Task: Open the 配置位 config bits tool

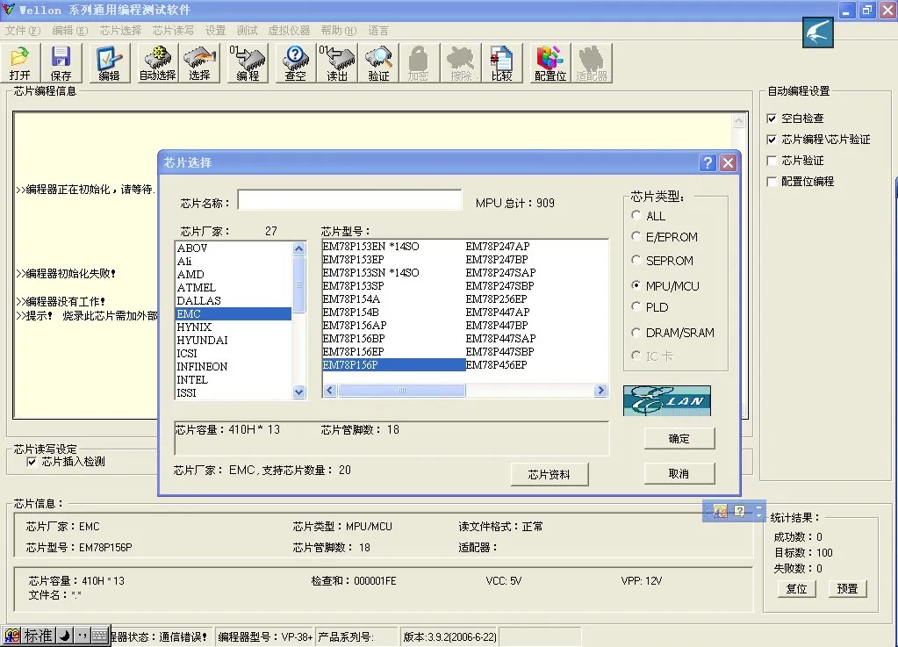Action: 550,63
